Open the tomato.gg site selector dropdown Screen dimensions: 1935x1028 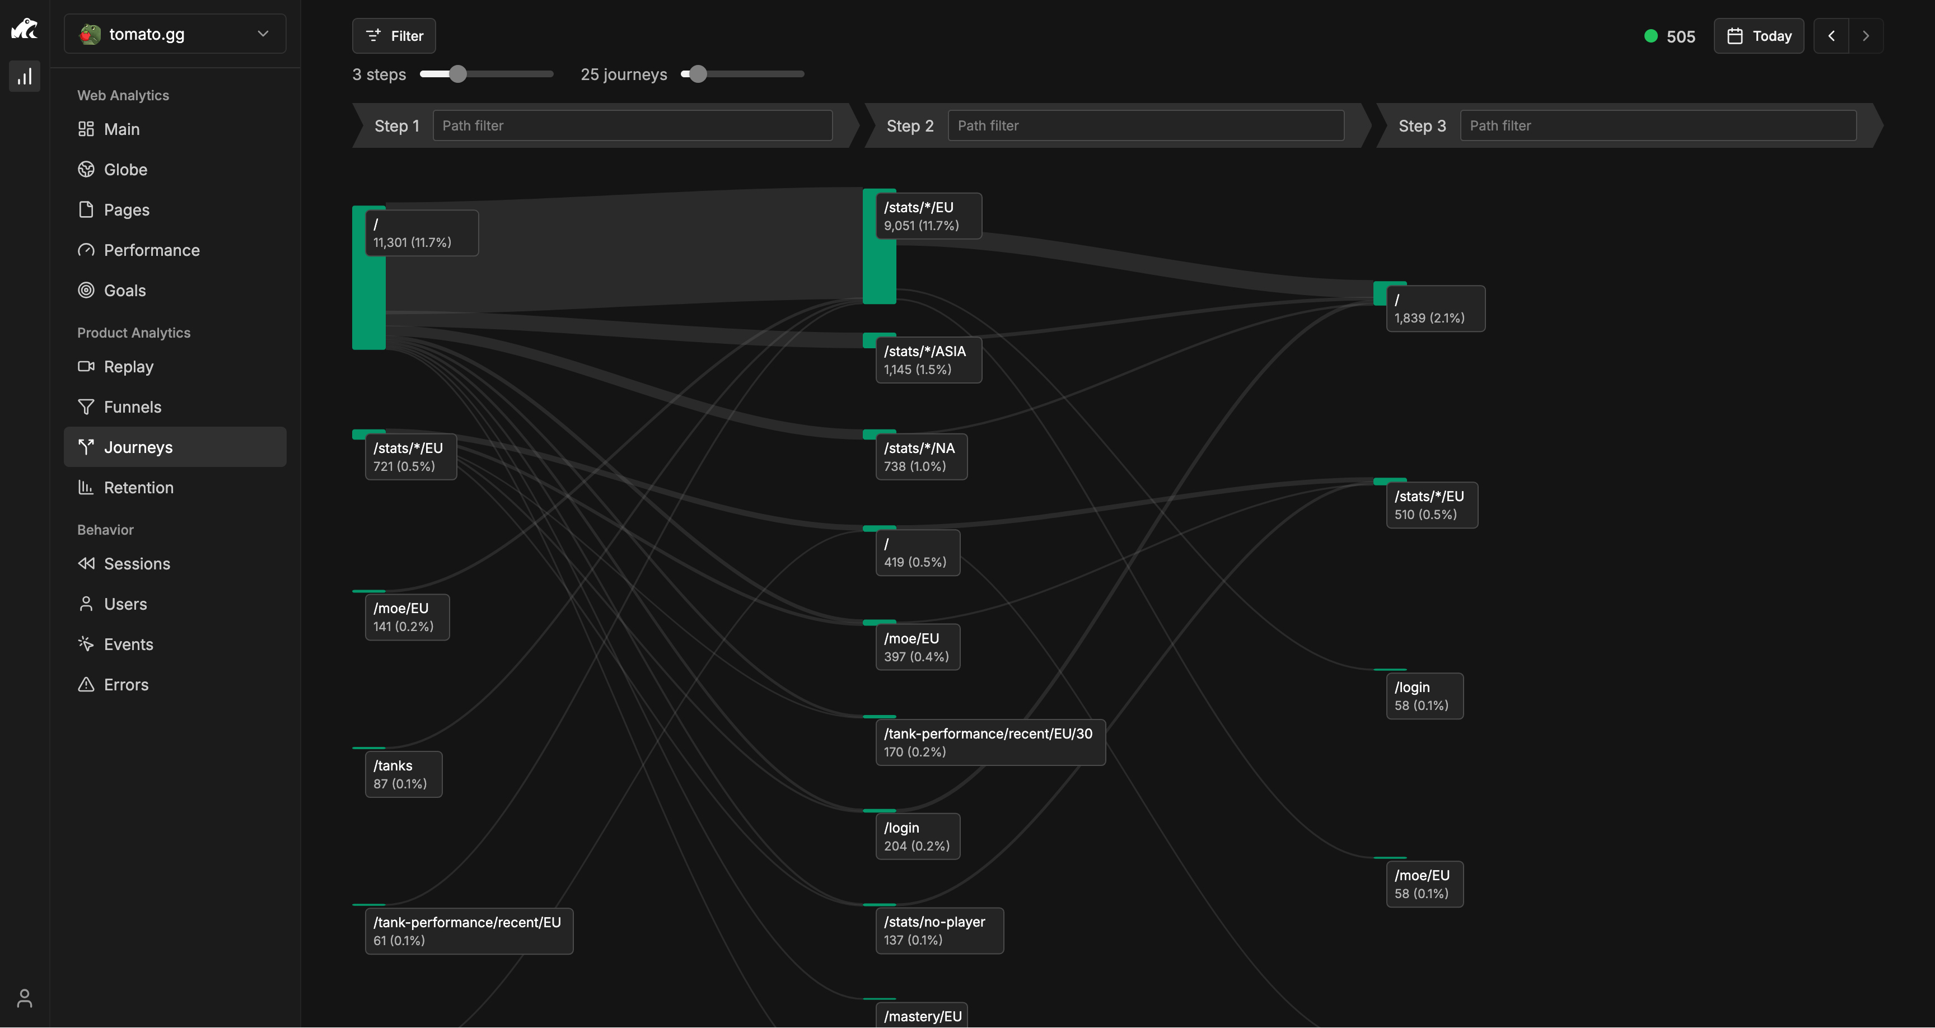point(174,34)
